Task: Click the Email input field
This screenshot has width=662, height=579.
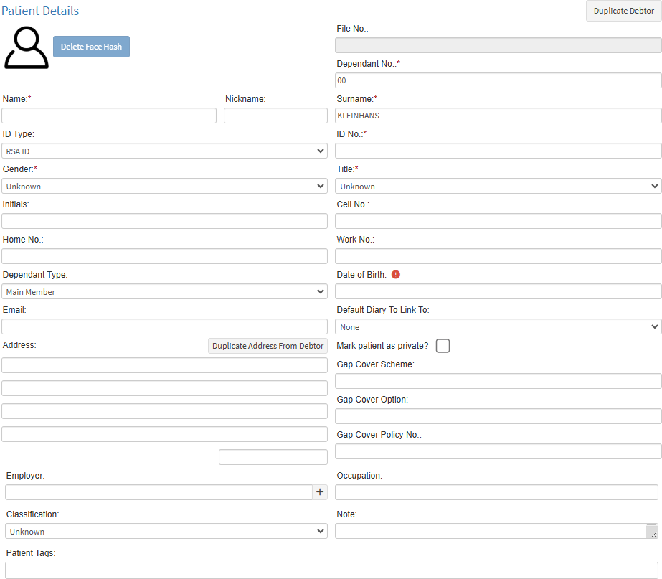Action: point(164,326)
